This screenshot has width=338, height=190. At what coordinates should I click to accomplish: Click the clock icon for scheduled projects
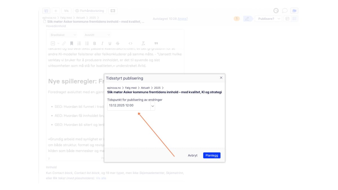276,11
